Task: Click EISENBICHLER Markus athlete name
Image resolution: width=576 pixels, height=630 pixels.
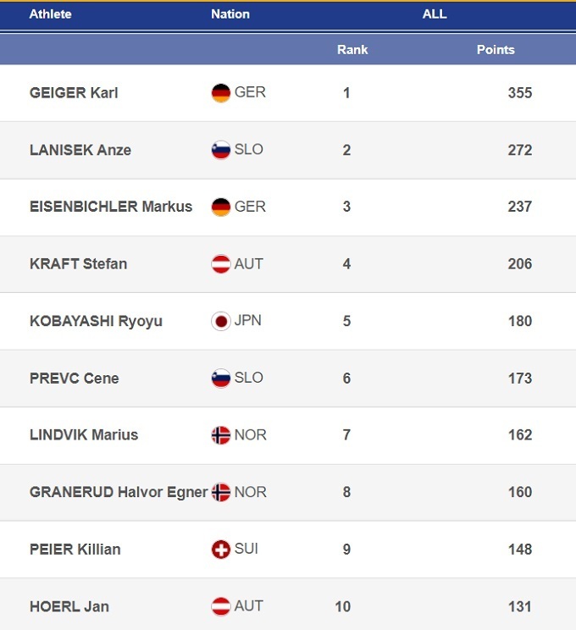Action: pos(111,207)
